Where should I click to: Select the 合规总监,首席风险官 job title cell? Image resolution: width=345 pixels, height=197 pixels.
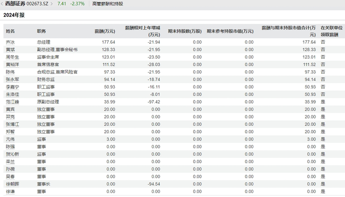tap(57, 72)
